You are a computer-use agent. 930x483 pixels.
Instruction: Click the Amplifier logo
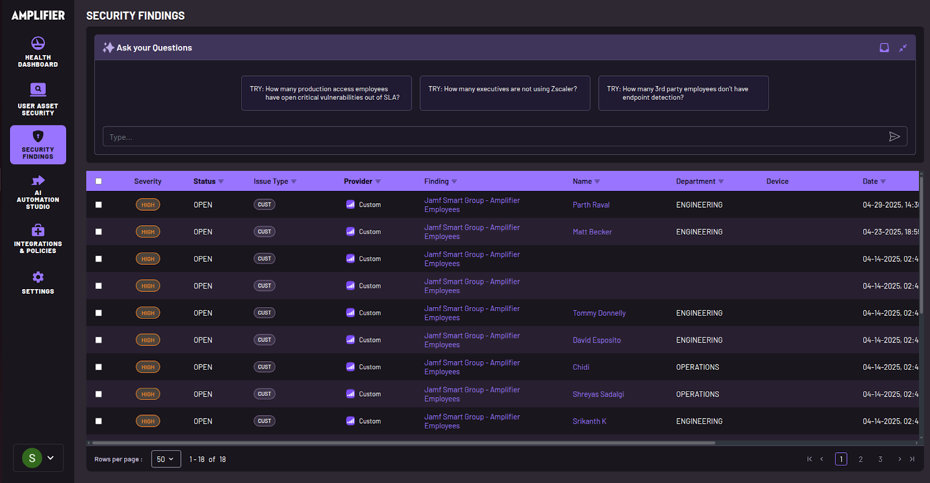pyautogui.click(x=38, y=16)
